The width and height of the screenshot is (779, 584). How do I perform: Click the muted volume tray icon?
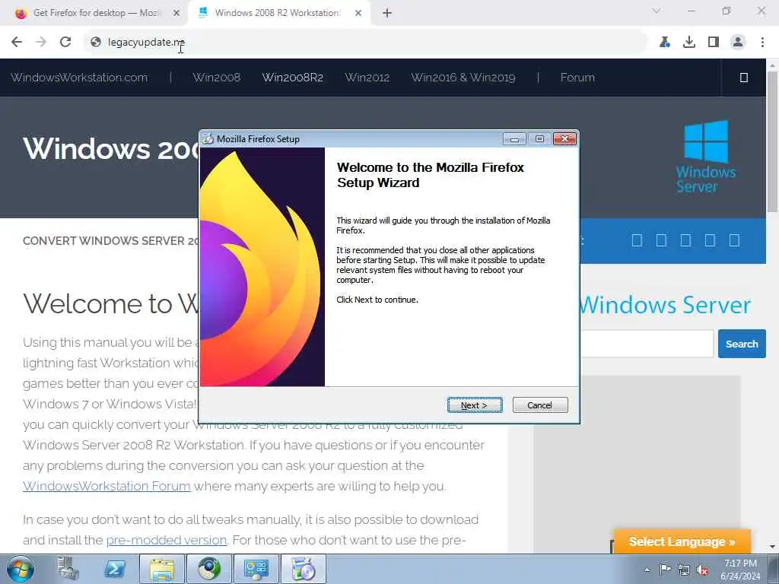point(702,570)
